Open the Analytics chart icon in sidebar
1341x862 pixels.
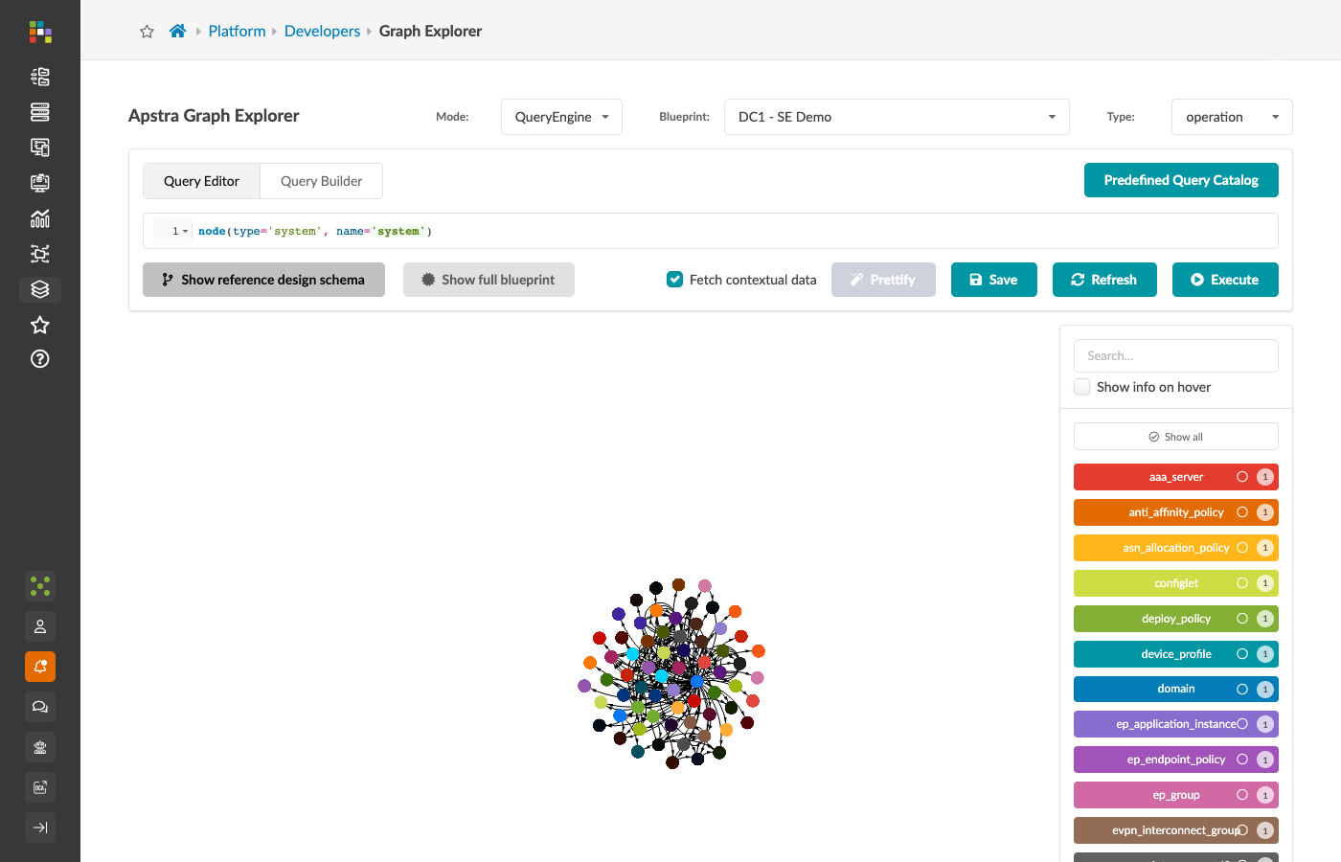point(40,218)
